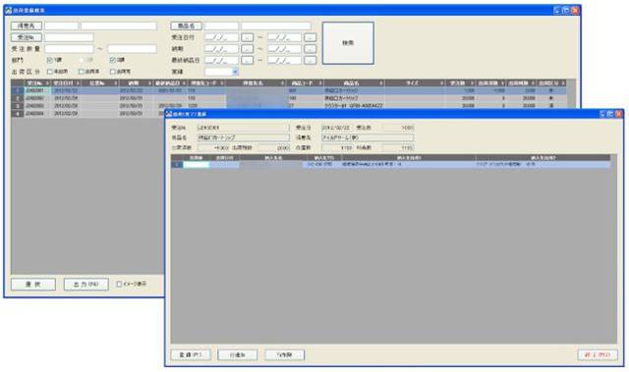Sort by the 受注数 column header
The width and height of the screenshot is (629, 372).
point(461,83)
